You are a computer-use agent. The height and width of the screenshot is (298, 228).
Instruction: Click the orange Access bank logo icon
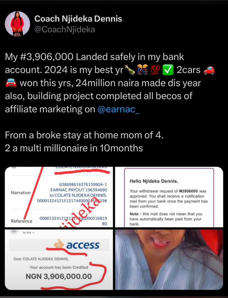(59, 244)
